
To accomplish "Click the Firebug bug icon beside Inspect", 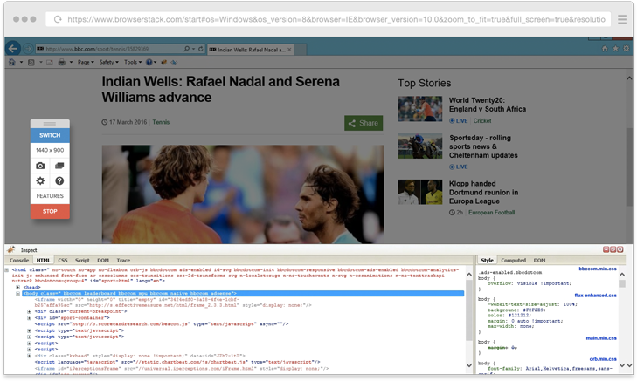I will click(11, 249).
